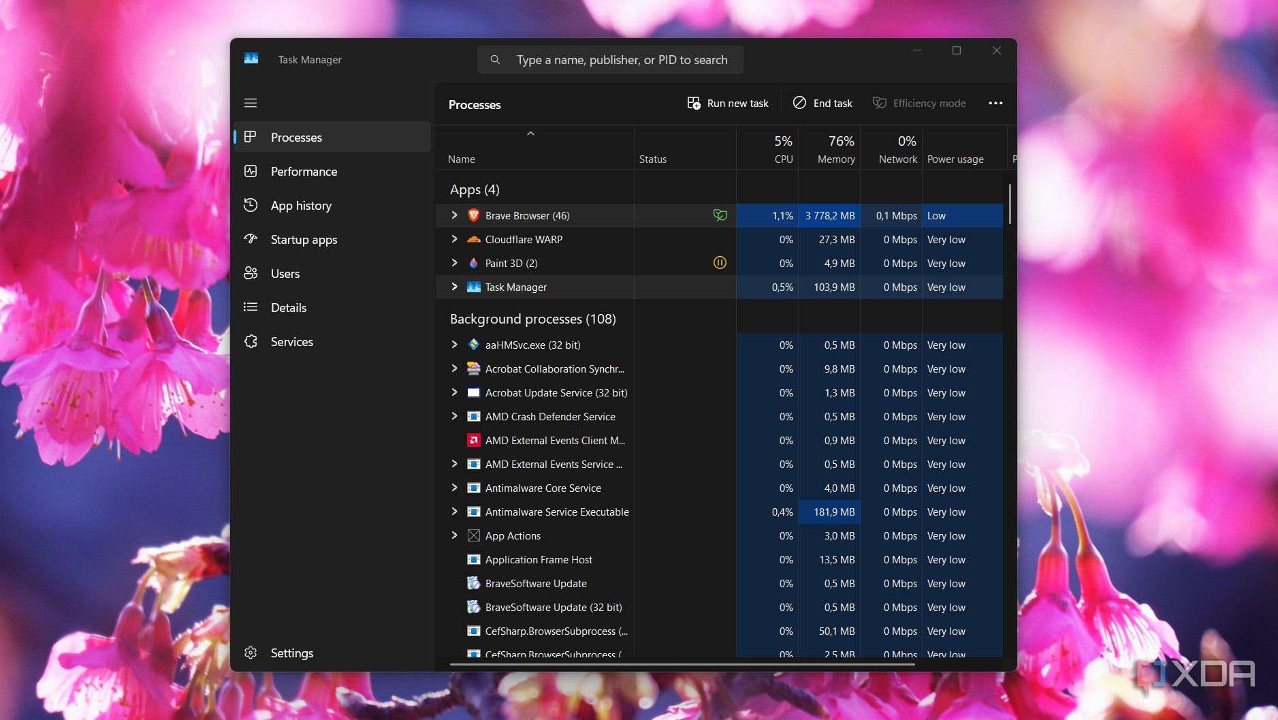The width and height of the screenshot is (1278, 720).
Task: Sort processes by the CPU column header
Action: pos(767,148)
